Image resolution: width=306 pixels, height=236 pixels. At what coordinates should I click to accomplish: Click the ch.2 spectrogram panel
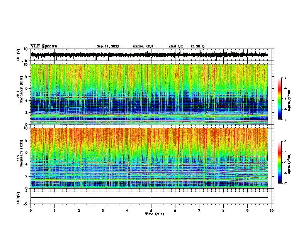point(149,158)
